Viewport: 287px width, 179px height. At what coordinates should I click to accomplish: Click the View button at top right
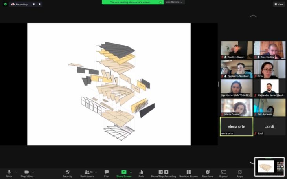(x=279, y=4)
